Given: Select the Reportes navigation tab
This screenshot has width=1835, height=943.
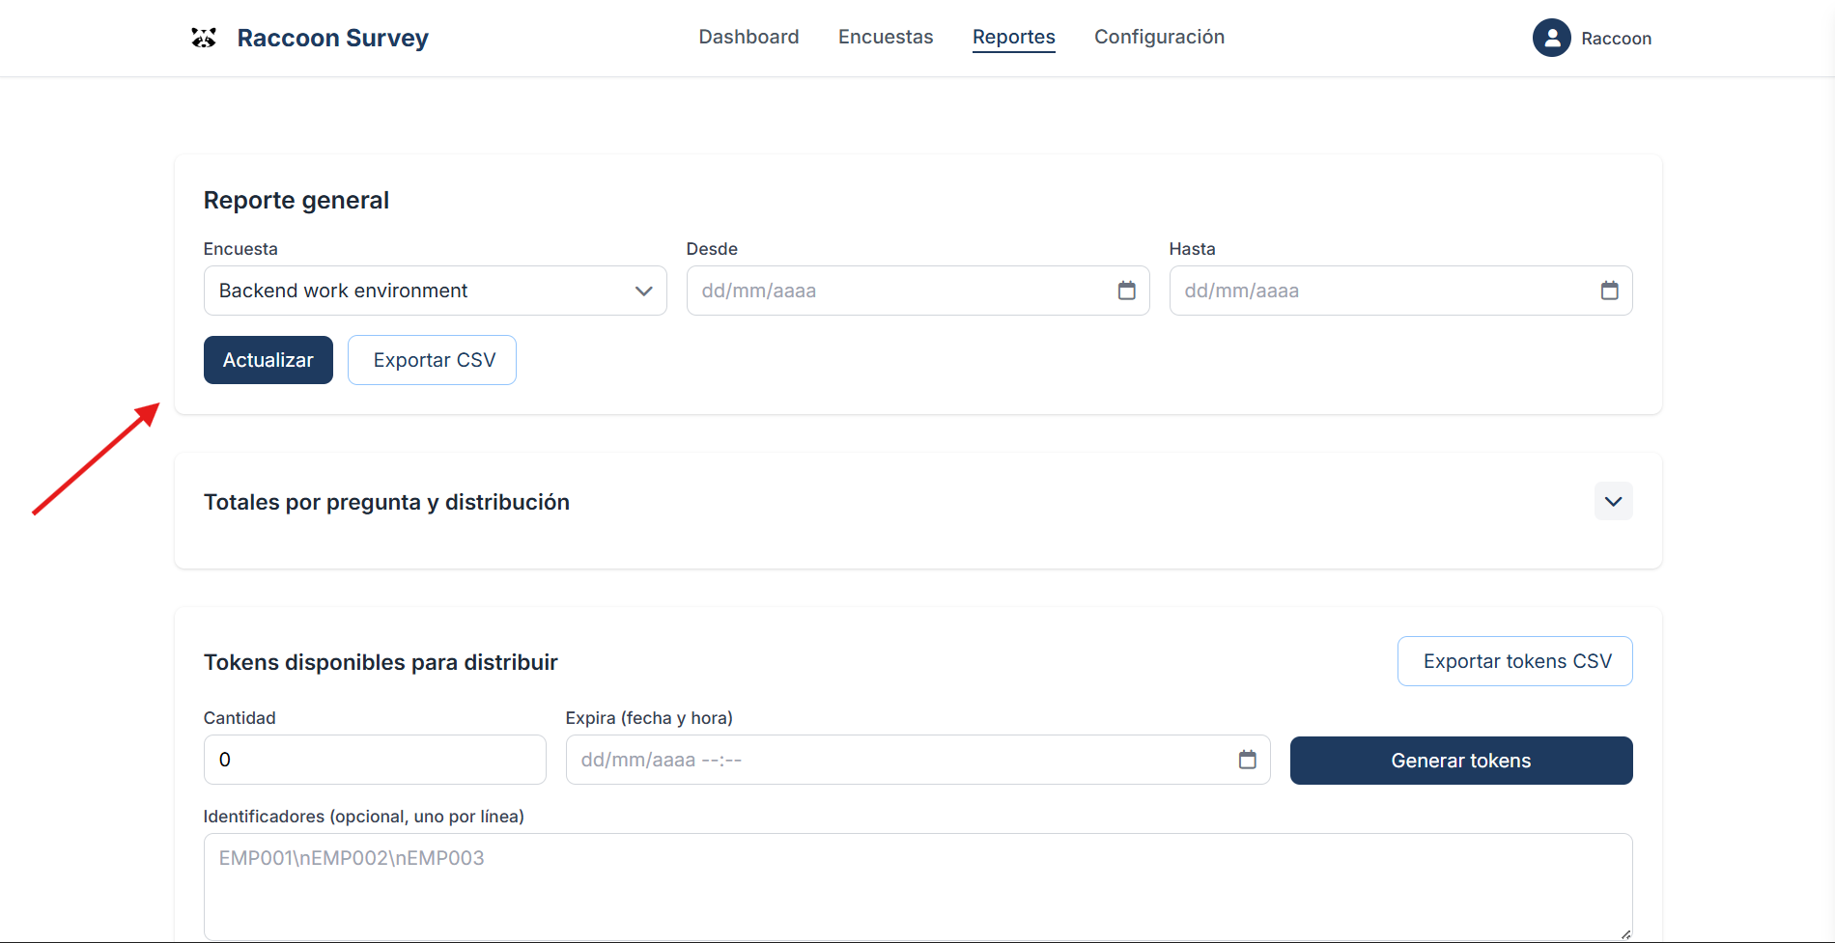Looking at the screenshot, I should [1013, 37].
